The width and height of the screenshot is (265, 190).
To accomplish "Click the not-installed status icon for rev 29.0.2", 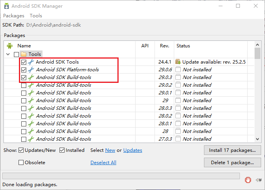I will pyautogui.click(x=178, y=85).
